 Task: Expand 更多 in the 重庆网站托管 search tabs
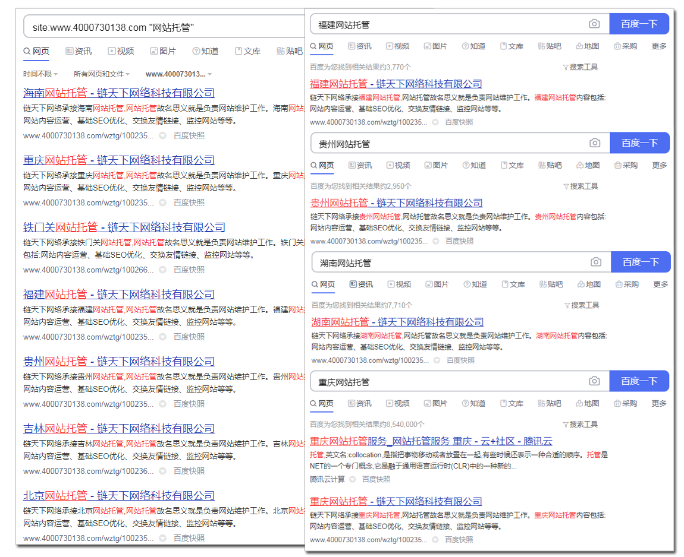[x=658, y=403]
